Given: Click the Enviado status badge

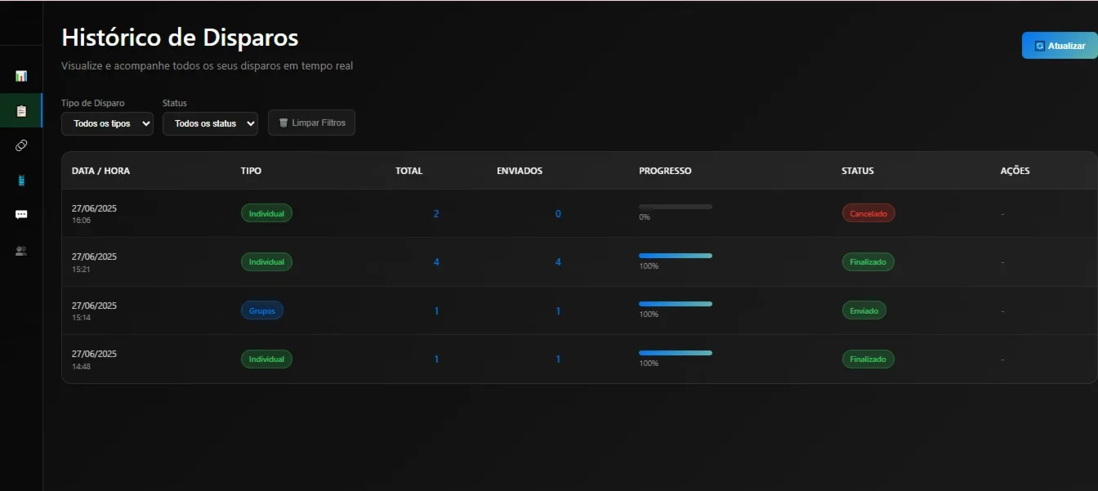Looking at the screenshot, I should pyautogui.click(x=864, y=310).
